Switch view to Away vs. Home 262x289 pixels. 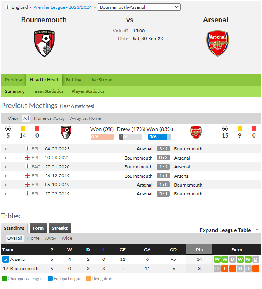[x=85, y=118]
